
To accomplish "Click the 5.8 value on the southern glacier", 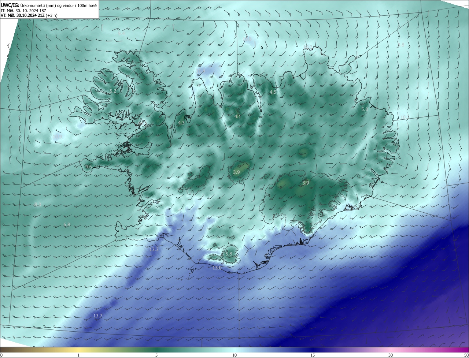I will tap(229, 254).
